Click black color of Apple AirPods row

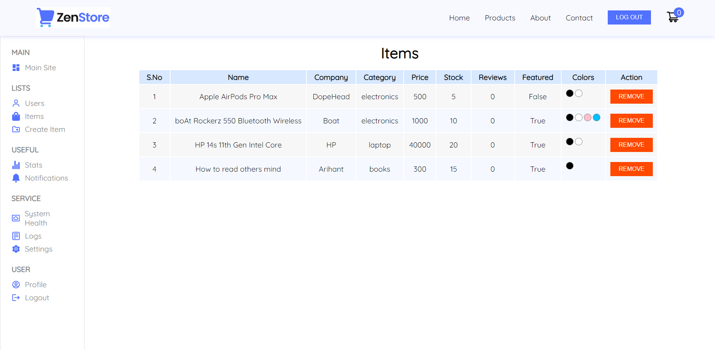tap(570, 93)
